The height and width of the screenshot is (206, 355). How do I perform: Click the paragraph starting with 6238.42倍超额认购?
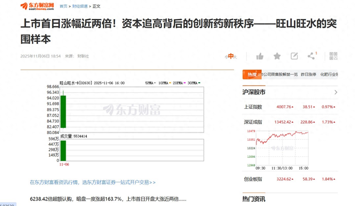pos(108,199)
